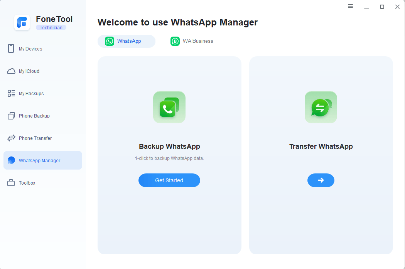Maximize the FoneTool window

point(382,7)
